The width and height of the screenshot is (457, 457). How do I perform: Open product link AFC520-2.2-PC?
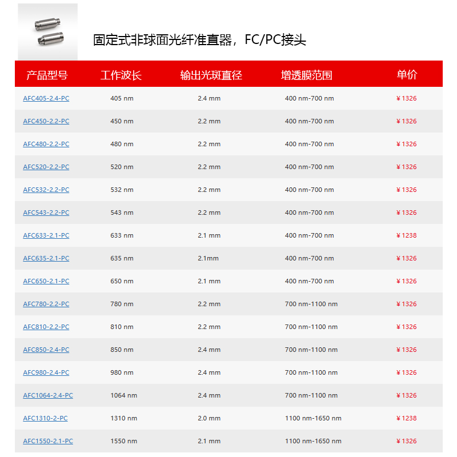(46, 167)
